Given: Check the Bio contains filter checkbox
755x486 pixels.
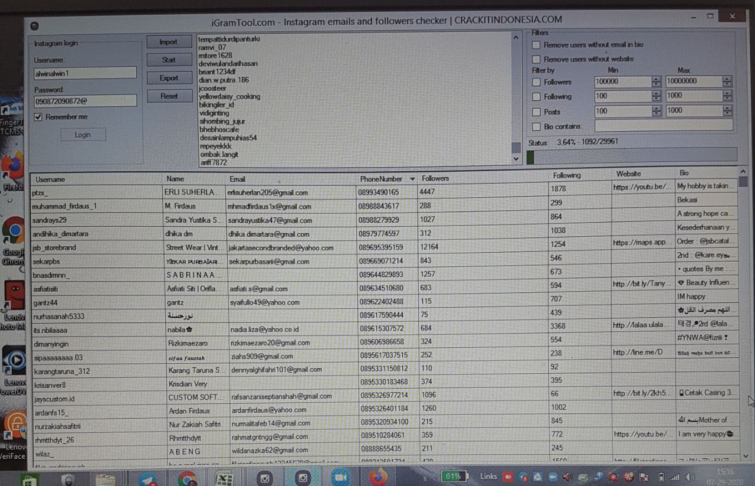Looking at the screenshot, I should (x=536, y=126).
